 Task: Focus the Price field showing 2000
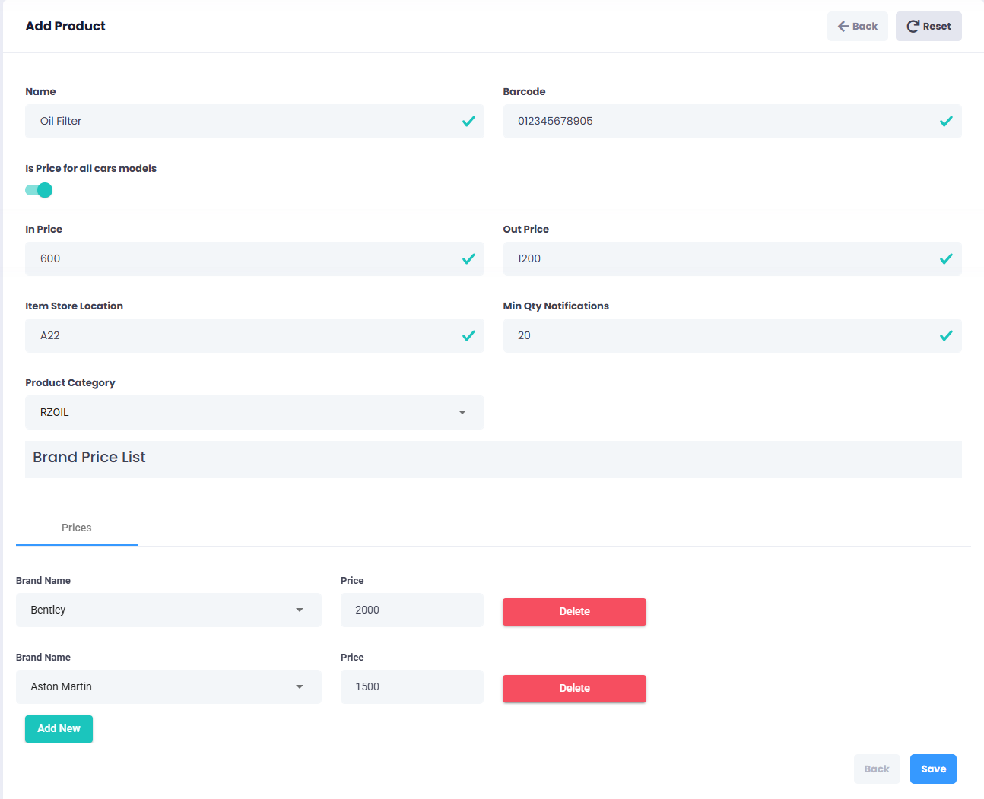point(411,610)
